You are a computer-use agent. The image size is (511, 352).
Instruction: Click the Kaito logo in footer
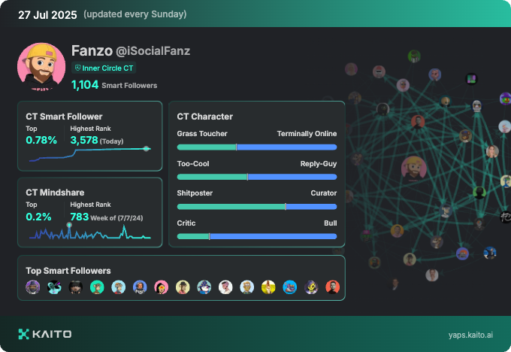click(x=45, y=334)
